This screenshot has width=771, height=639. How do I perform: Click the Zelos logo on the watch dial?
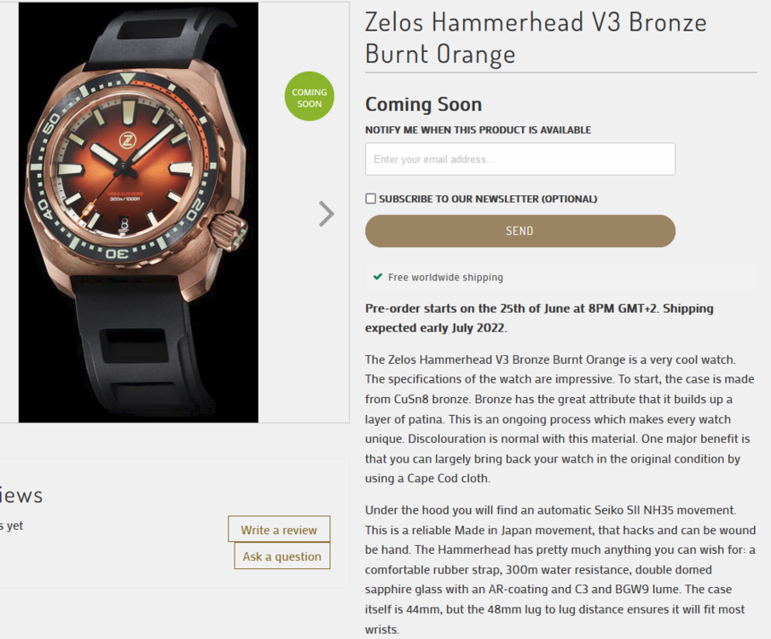coord(128,139)
